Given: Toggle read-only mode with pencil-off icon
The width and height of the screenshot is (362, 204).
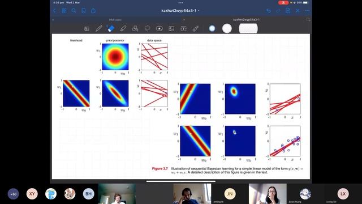Looking at the screenshot, I should pyautogui.click(x=298, y=11).
